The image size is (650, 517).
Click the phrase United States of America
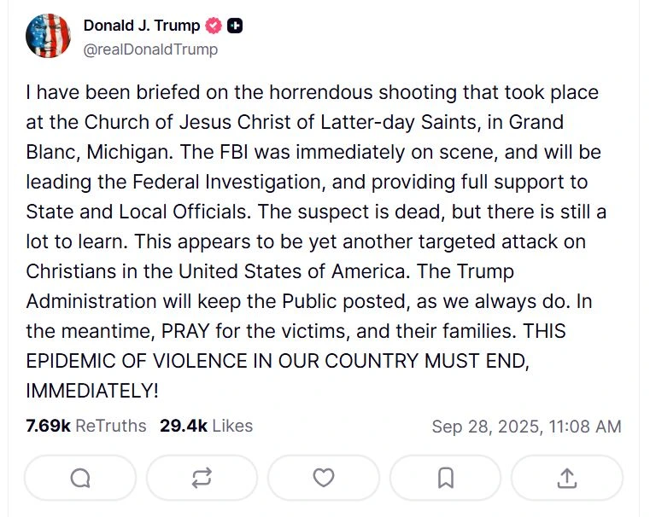pos(292,271)
